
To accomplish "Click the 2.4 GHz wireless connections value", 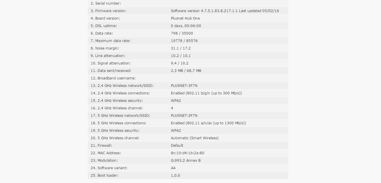I will (x=206, y=93).
